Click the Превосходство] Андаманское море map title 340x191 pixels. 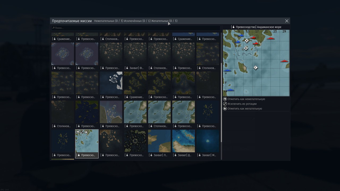pyautogui.click(x=256, y=27)
